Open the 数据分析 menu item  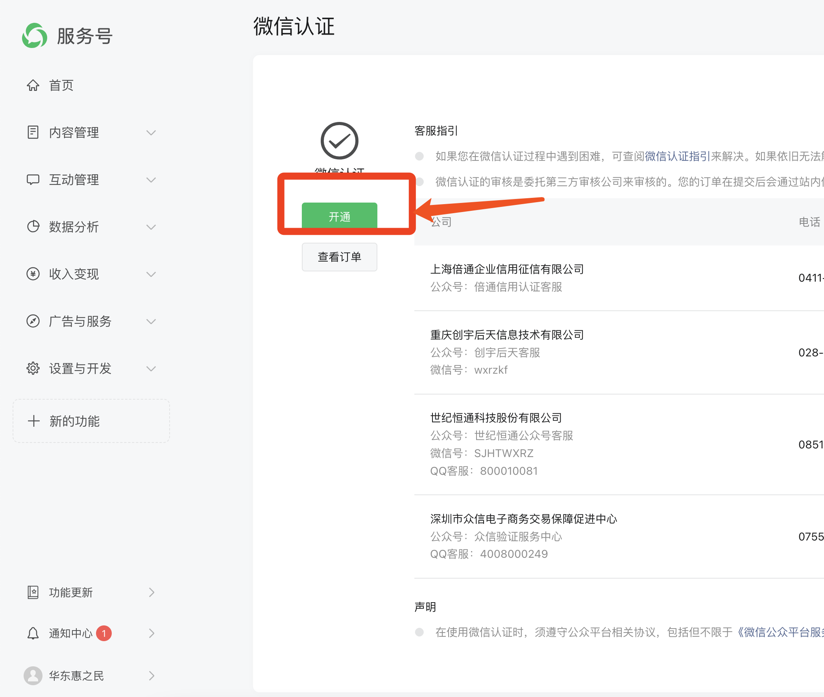tap(74, 227)
